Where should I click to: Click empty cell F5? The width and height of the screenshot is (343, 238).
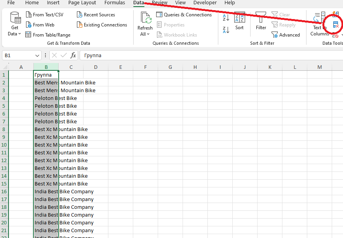click(145, 106)
